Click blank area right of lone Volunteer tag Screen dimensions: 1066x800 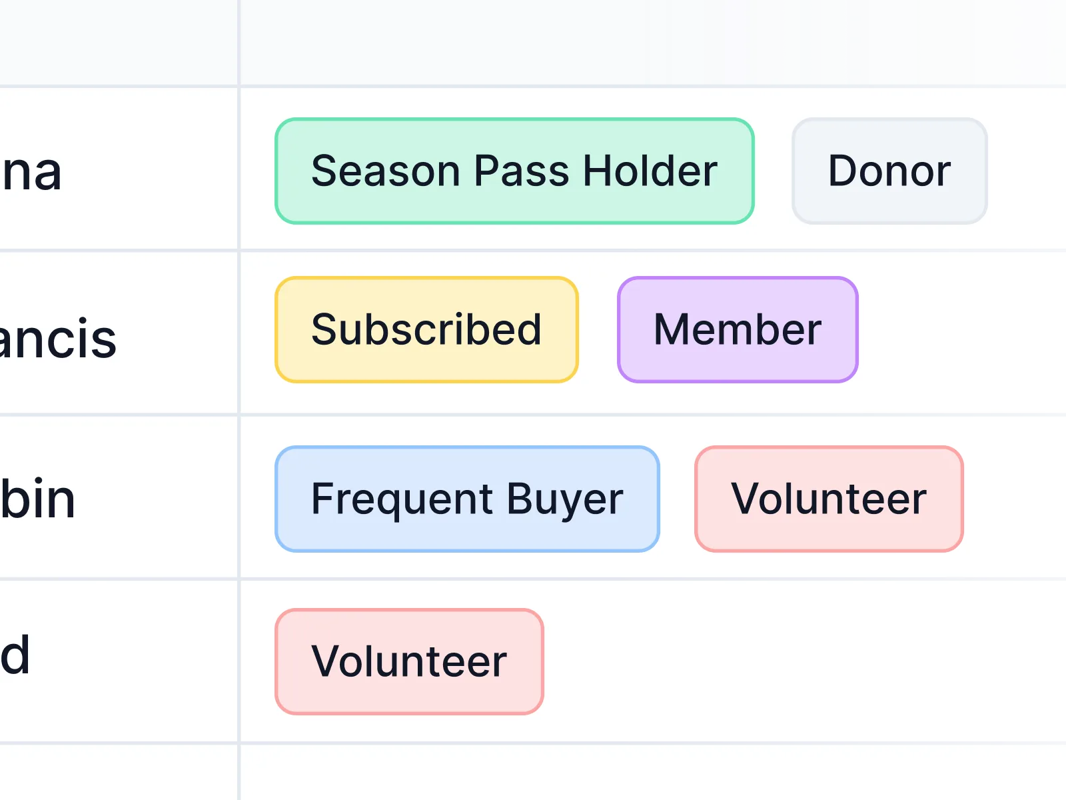(799, 661)
